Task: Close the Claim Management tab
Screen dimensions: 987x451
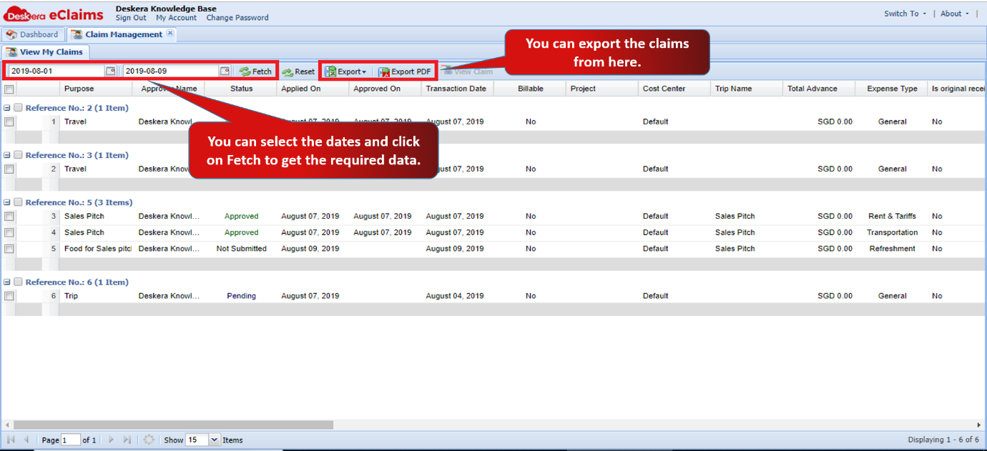Action: [170, 33]
